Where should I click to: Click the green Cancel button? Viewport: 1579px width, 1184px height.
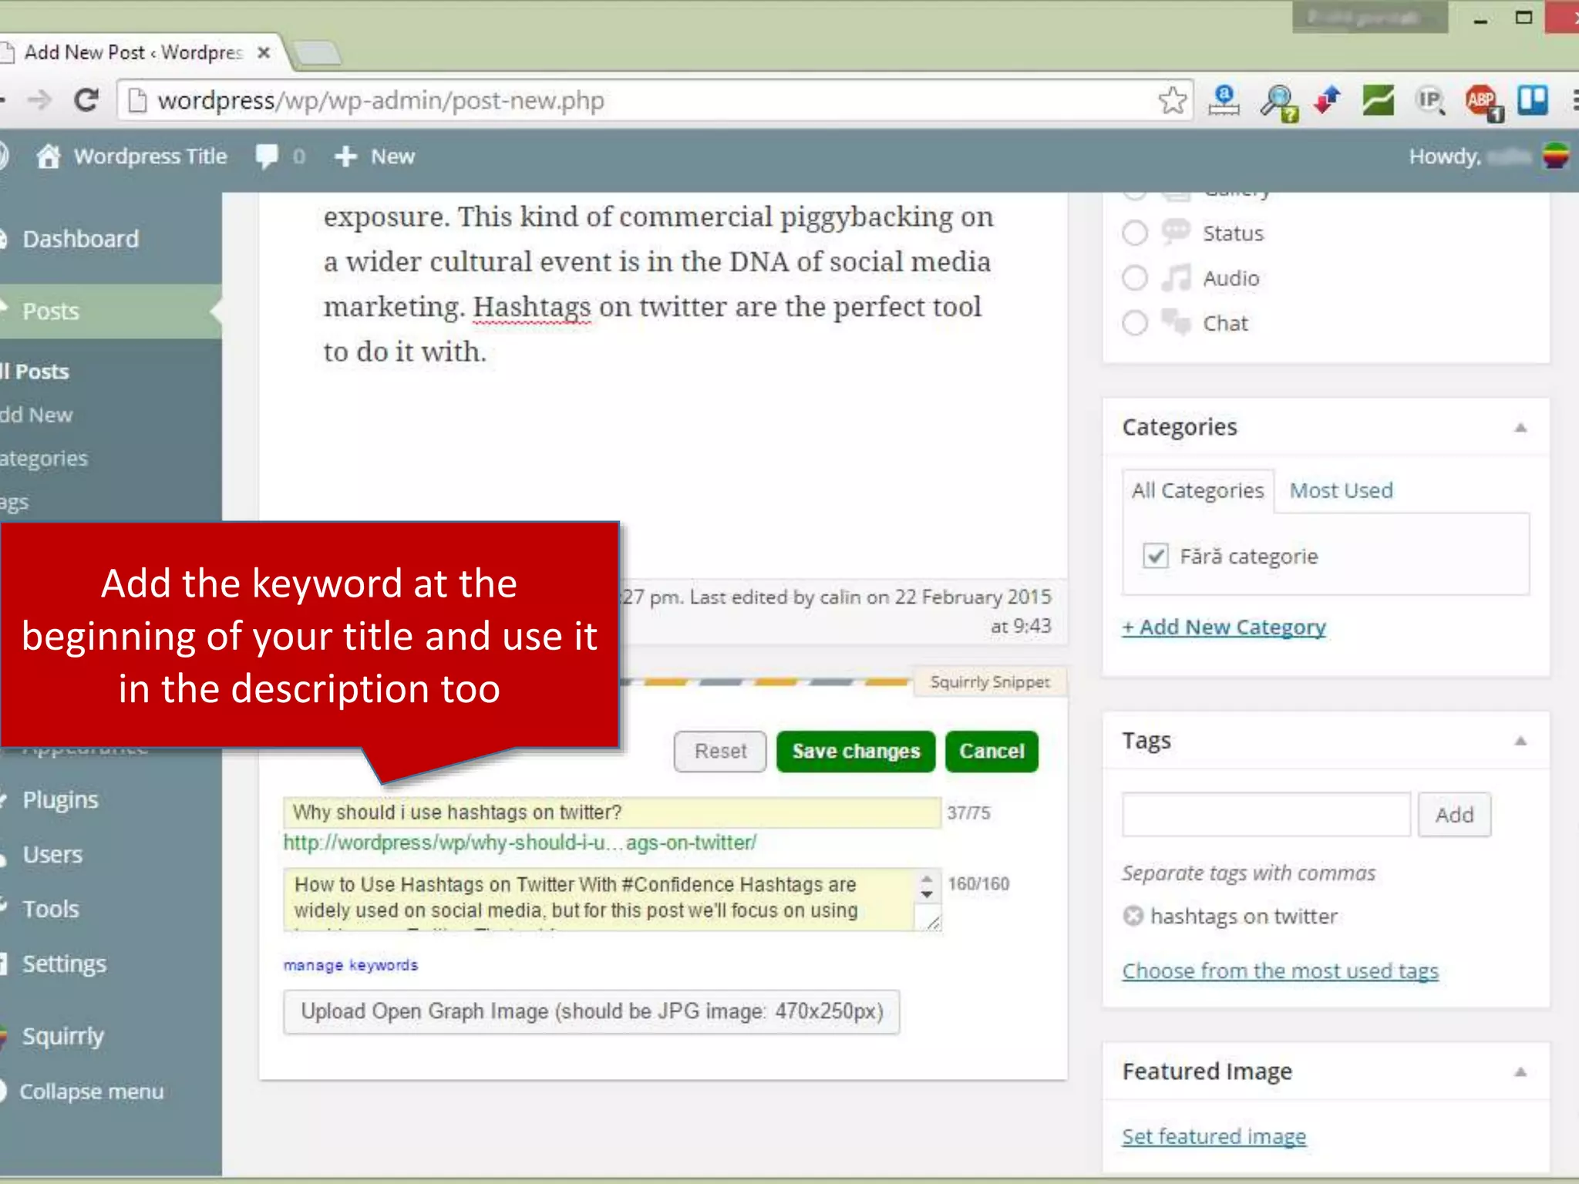(992, 752)
